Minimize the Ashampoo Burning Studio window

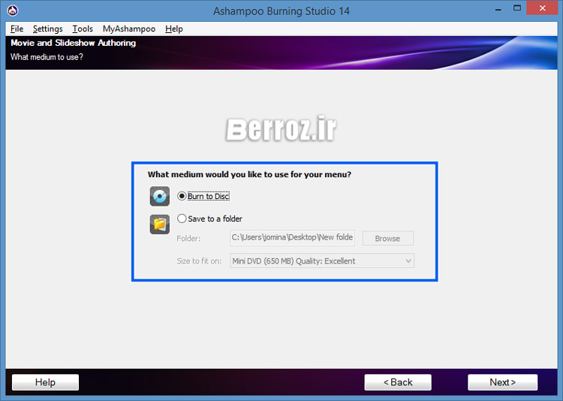(x=498, y=9)
